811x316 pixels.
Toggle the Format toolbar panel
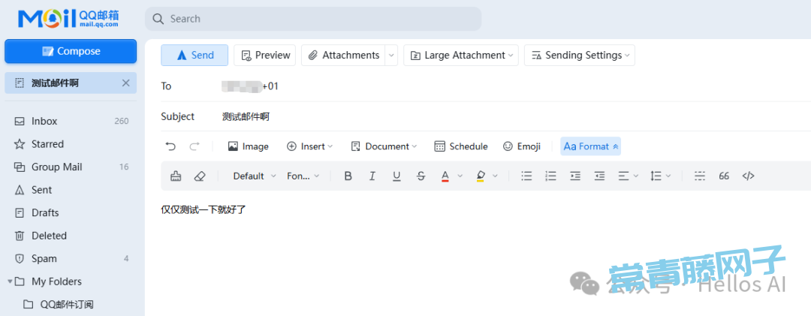point(590,146)
